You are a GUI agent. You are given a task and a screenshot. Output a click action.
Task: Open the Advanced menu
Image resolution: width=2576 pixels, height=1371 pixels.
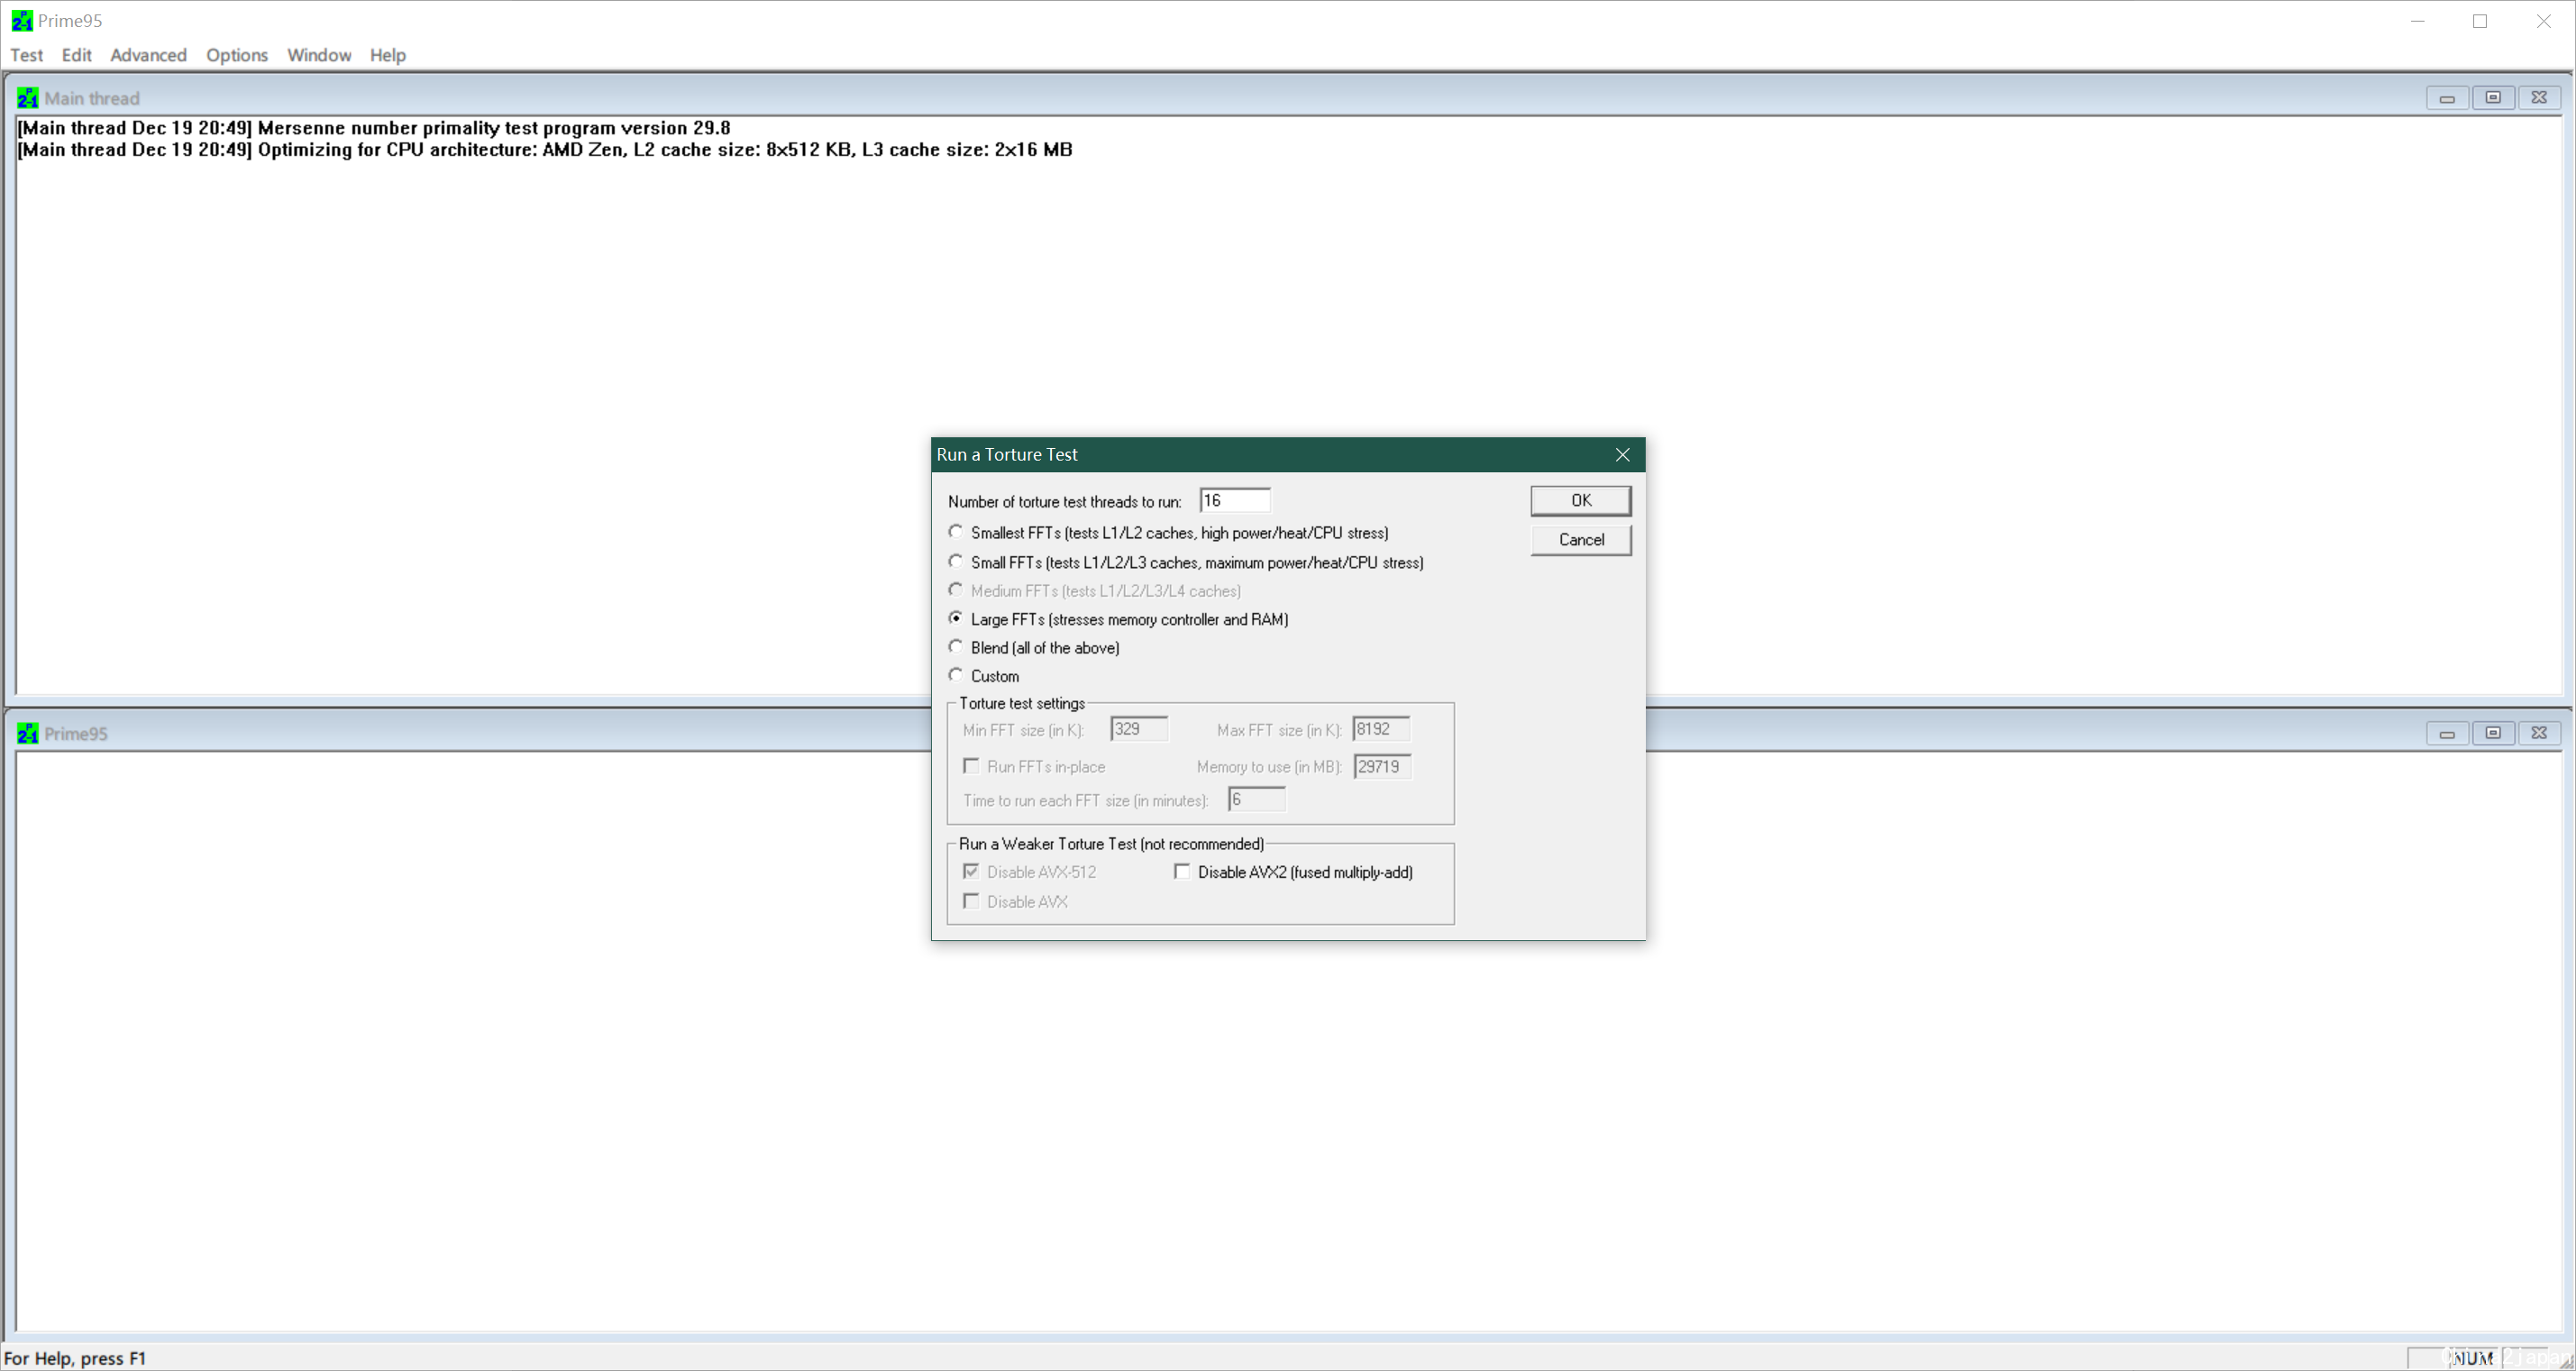(148, 55)
